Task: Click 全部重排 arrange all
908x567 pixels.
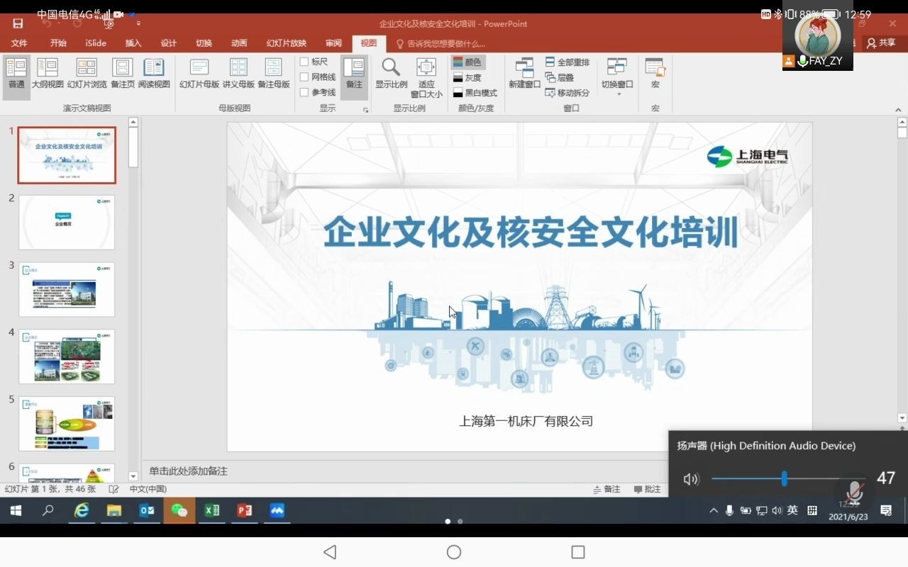Action: click(567, 62)
